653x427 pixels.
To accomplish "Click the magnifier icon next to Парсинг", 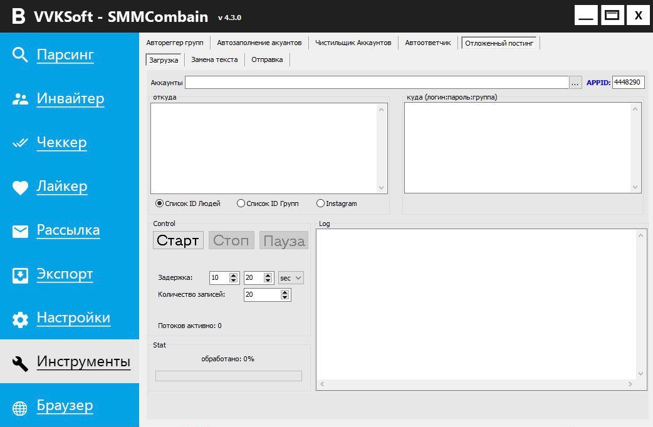I will click(x=20, y=55).
